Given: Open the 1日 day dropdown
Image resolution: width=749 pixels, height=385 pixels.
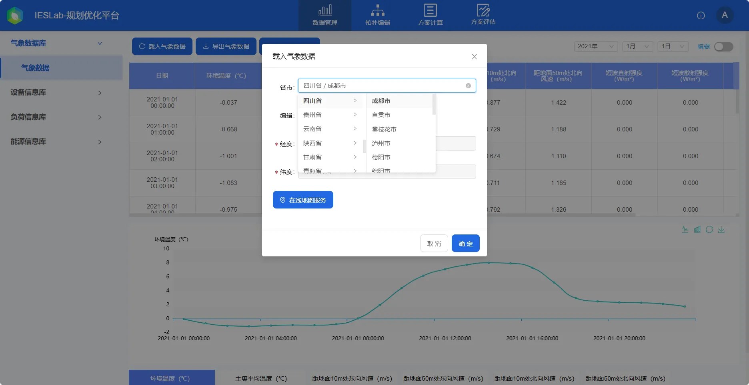Looking at the screenshot, I should tap(673, 46).
